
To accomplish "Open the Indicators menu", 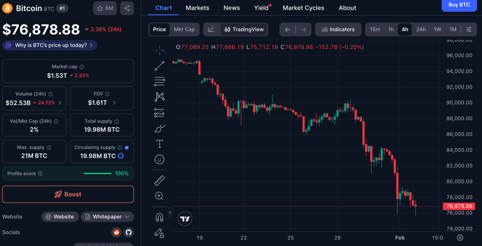I will coord(338,29).
